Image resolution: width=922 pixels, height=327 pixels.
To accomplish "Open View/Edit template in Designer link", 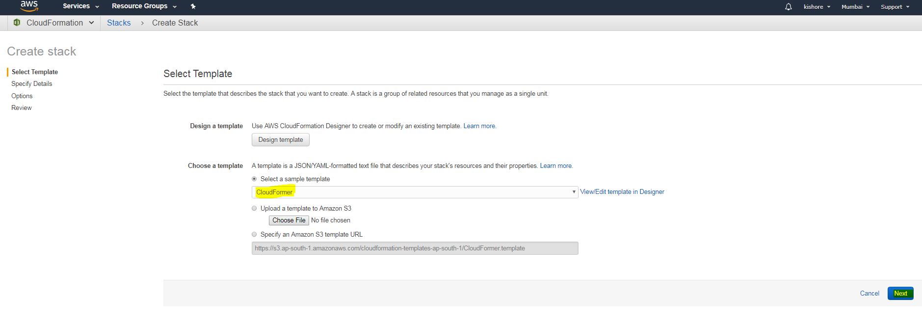I will point(622,192).
